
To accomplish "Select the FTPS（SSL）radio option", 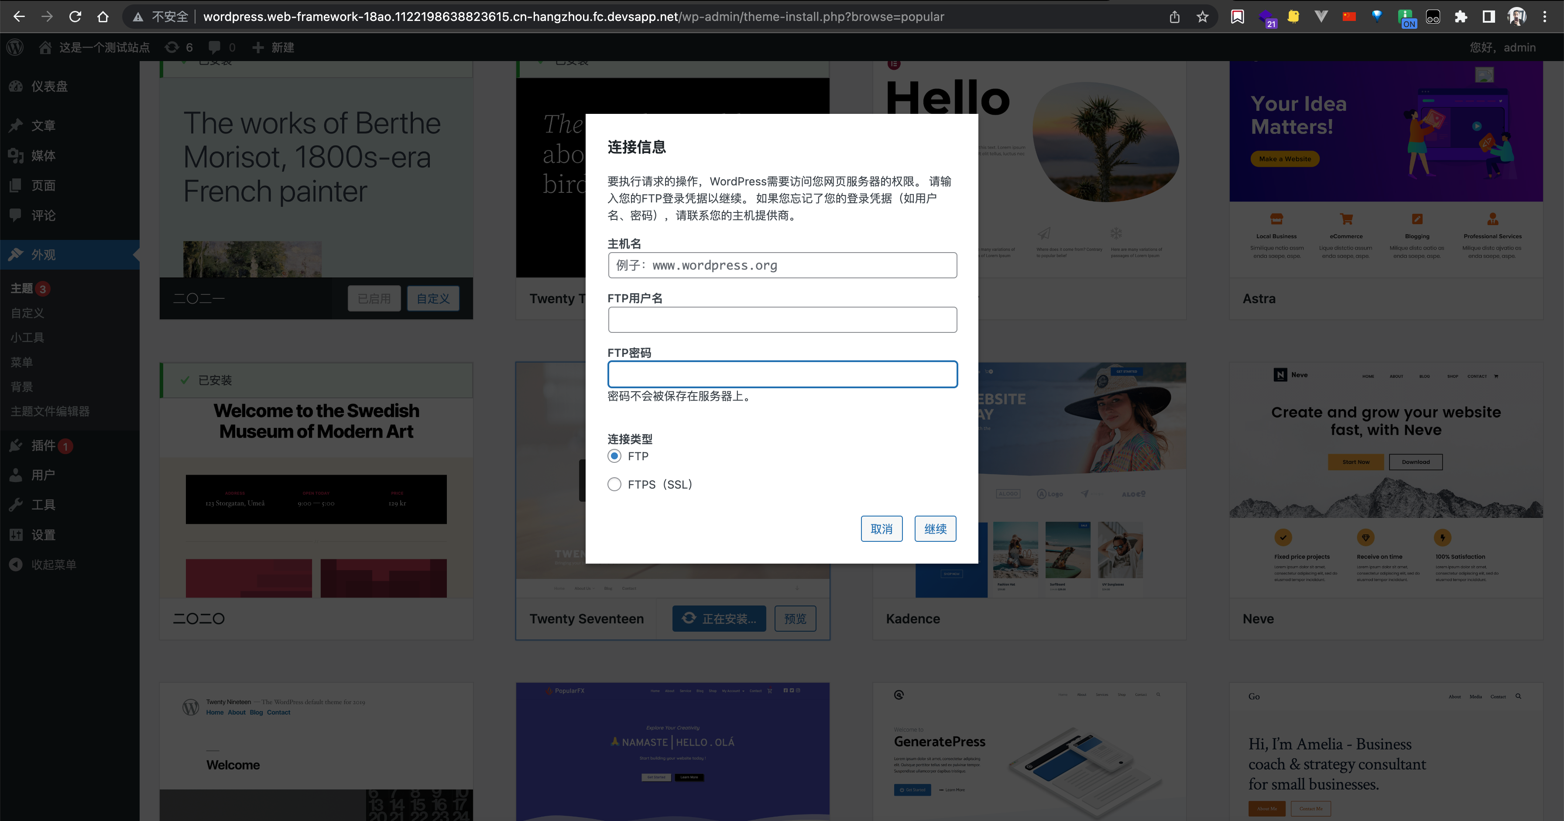I will [x=614, y=484].
